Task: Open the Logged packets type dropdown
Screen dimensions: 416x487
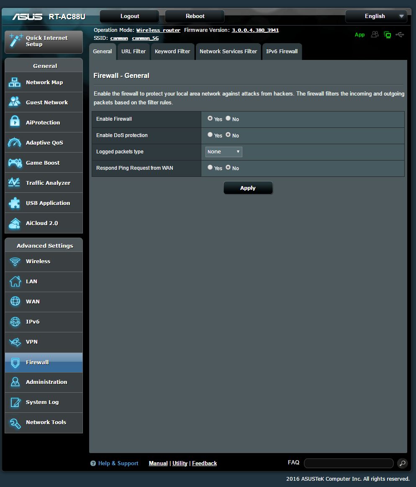Action: [x=223, y=152]
